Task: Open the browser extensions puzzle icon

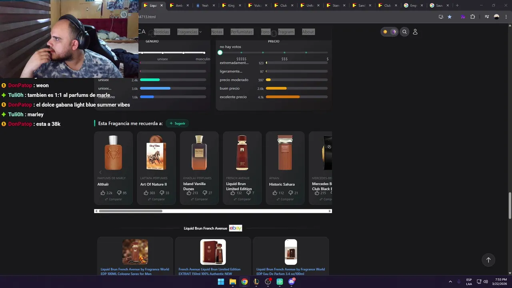Action: tap(473, 17)
